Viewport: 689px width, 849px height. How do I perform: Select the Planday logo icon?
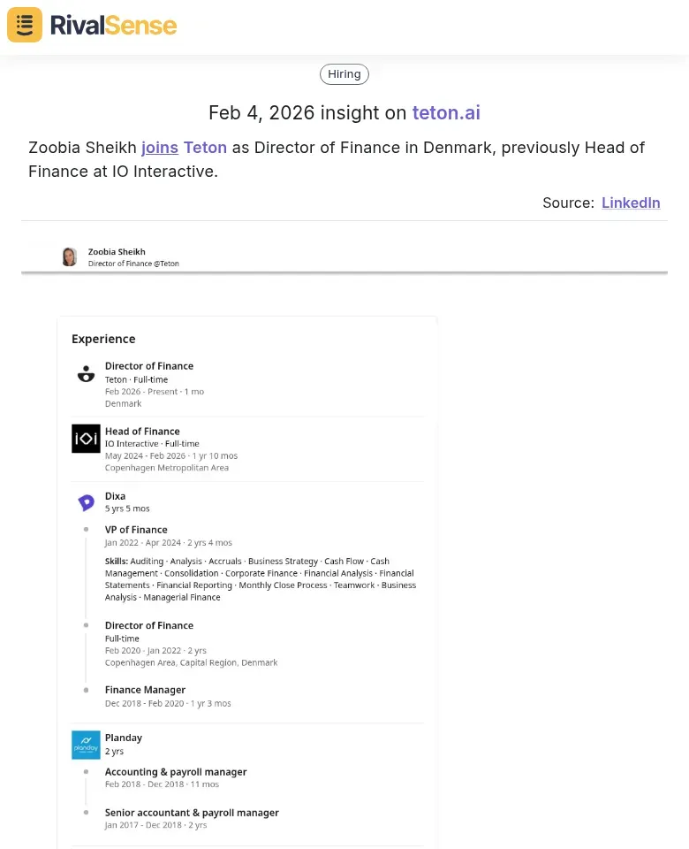pyautogui.click(x=86, y=745)
